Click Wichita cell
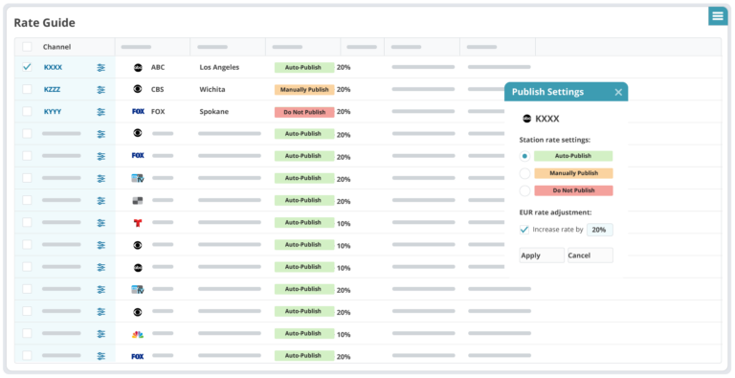 [212, 89]
